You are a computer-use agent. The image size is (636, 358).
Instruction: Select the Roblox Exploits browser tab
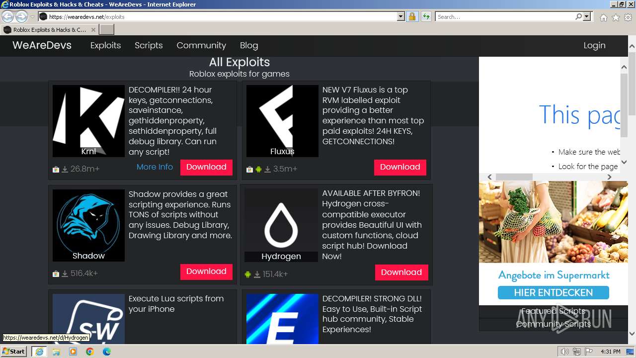click(49, 30)
